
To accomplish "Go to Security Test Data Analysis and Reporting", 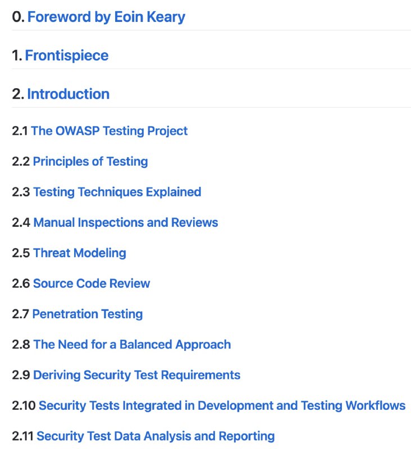I will 156,436.
